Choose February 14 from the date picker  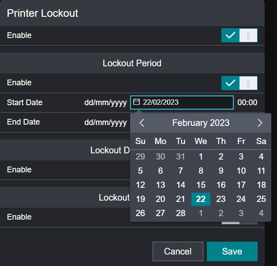181,185
